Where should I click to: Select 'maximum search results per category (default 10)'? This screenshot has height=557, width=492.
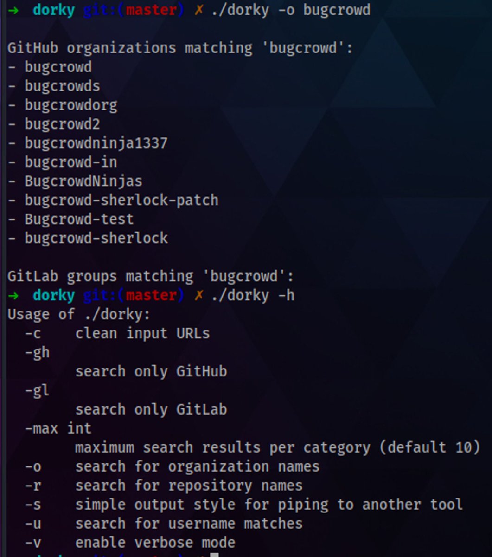277,447
